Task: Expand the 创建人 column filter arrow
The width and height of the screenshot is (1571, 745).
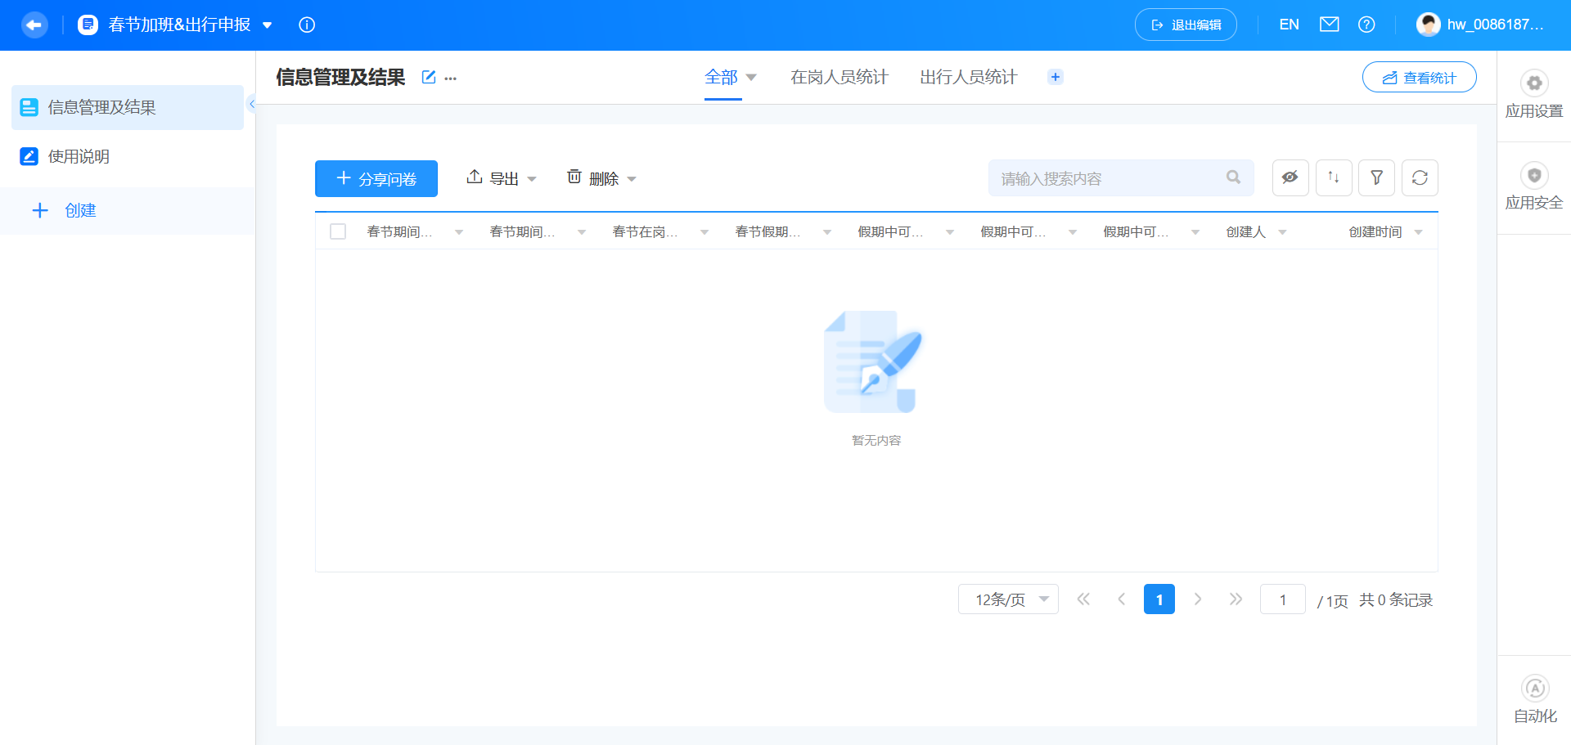Action: pos(1282,232)
